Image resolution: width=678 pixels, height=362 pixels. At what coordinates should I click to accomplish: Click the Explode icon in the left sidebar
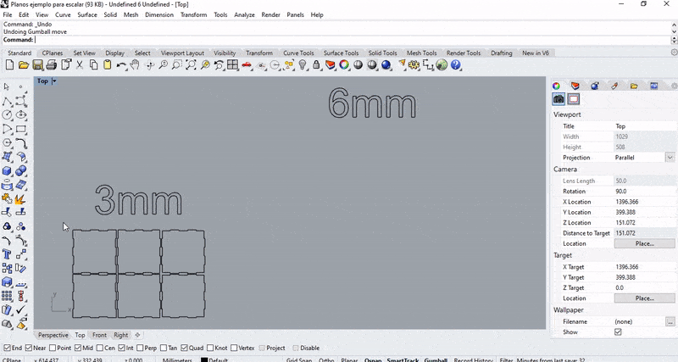[19, 199]
